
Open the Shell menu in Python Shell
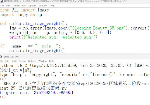coord(14,61)
